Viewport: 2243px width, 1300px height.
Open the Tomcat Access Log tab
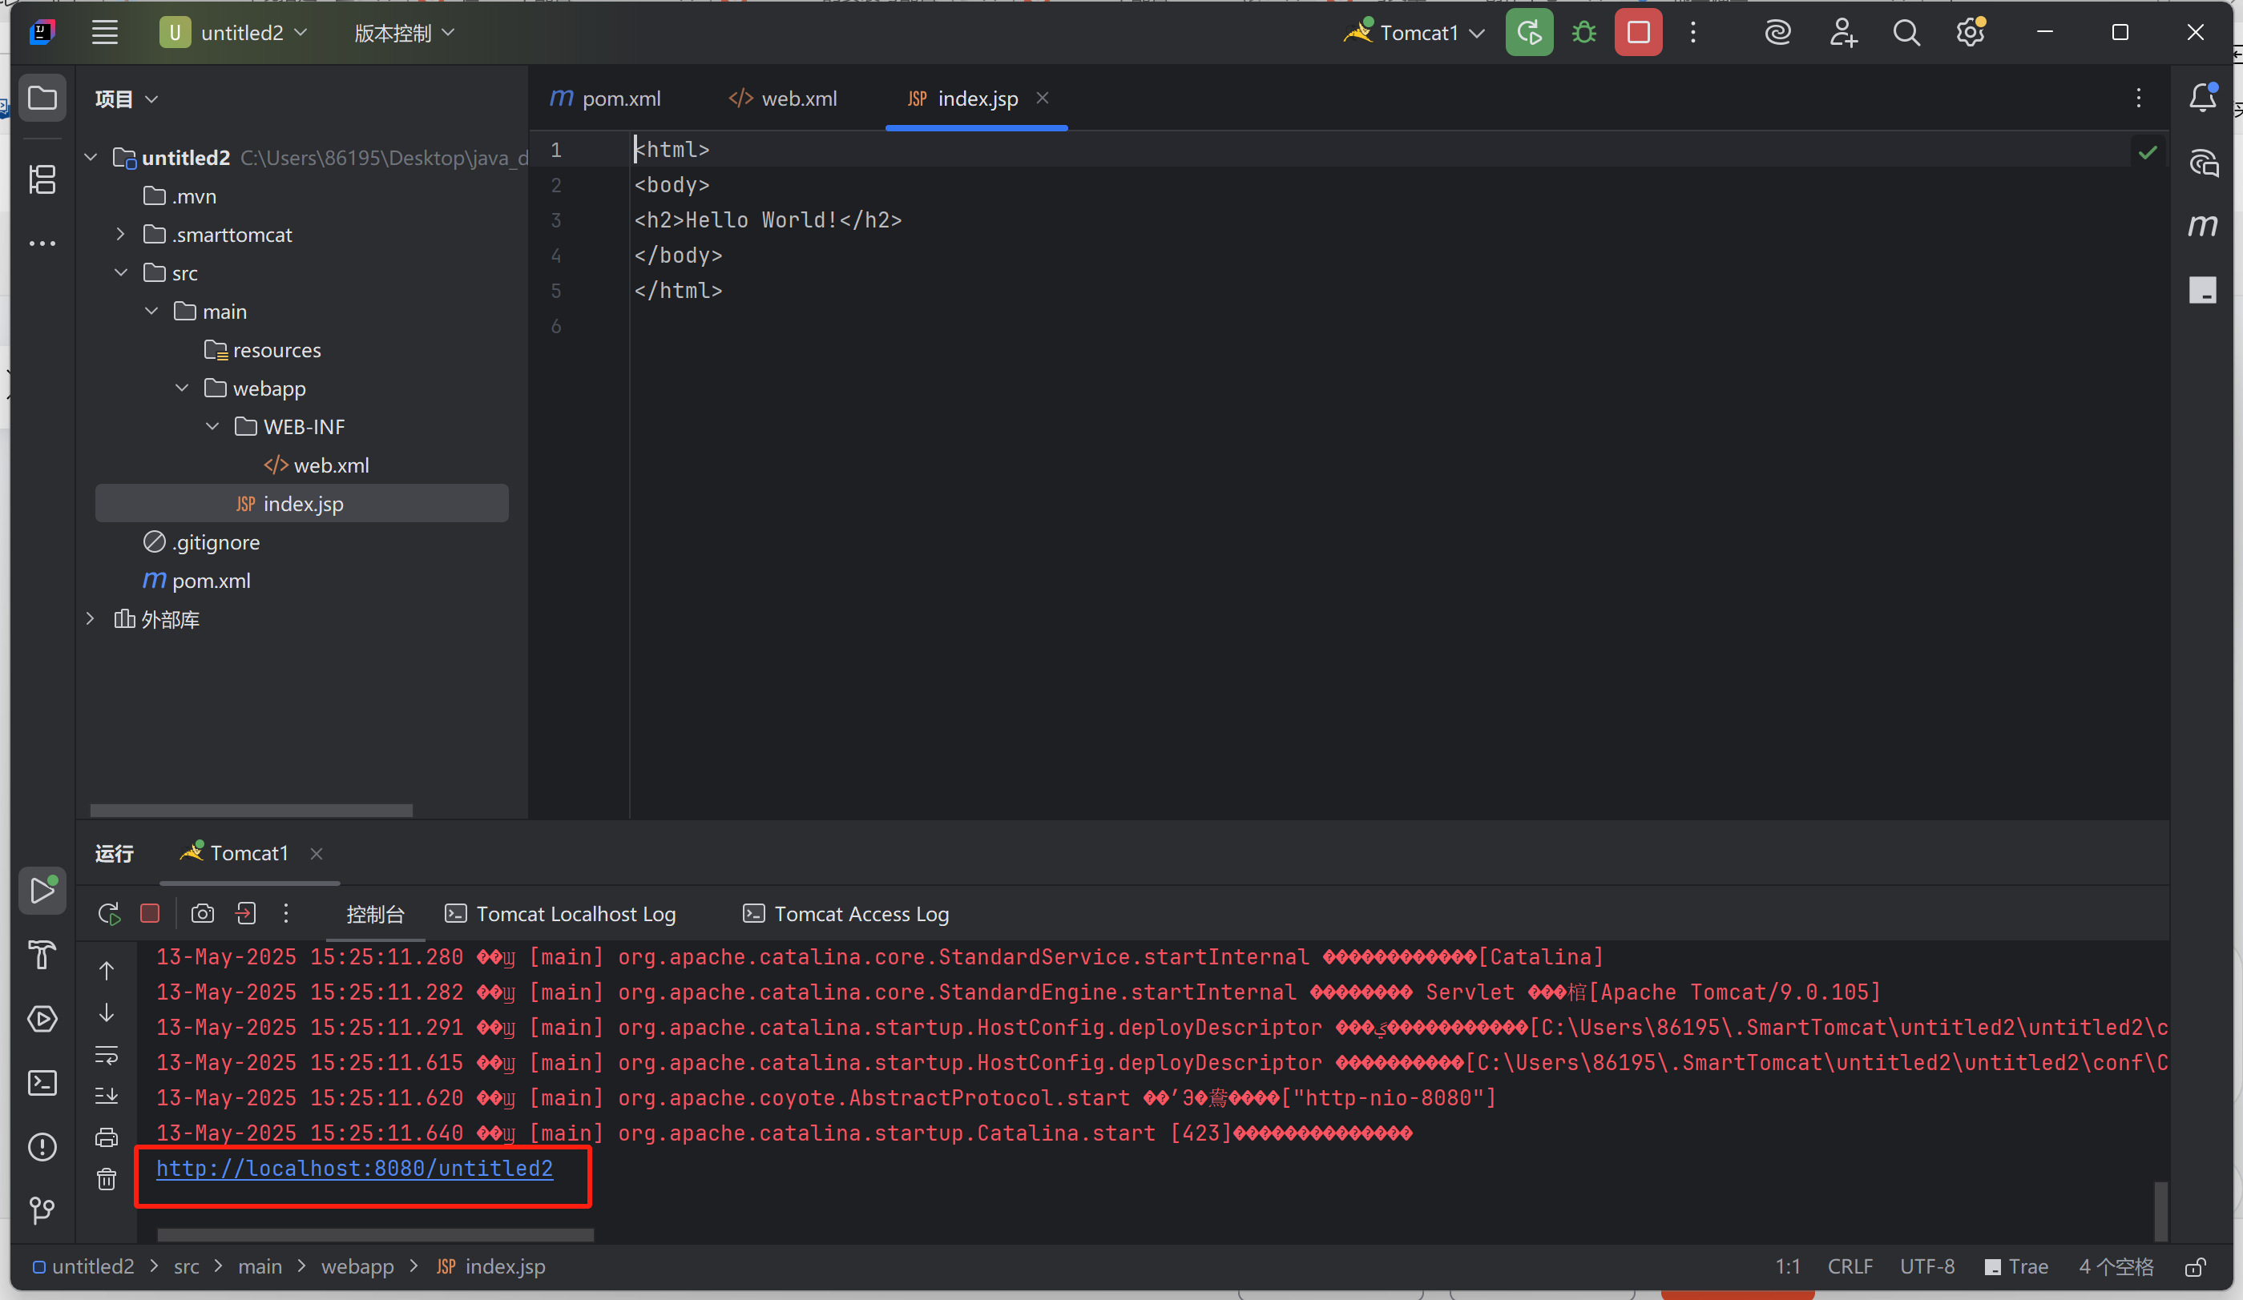846,914
